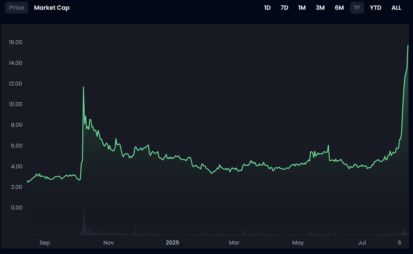The height and width of the screenshot is (254, 413).
Task: Click the May axis label
Action: 298,243
